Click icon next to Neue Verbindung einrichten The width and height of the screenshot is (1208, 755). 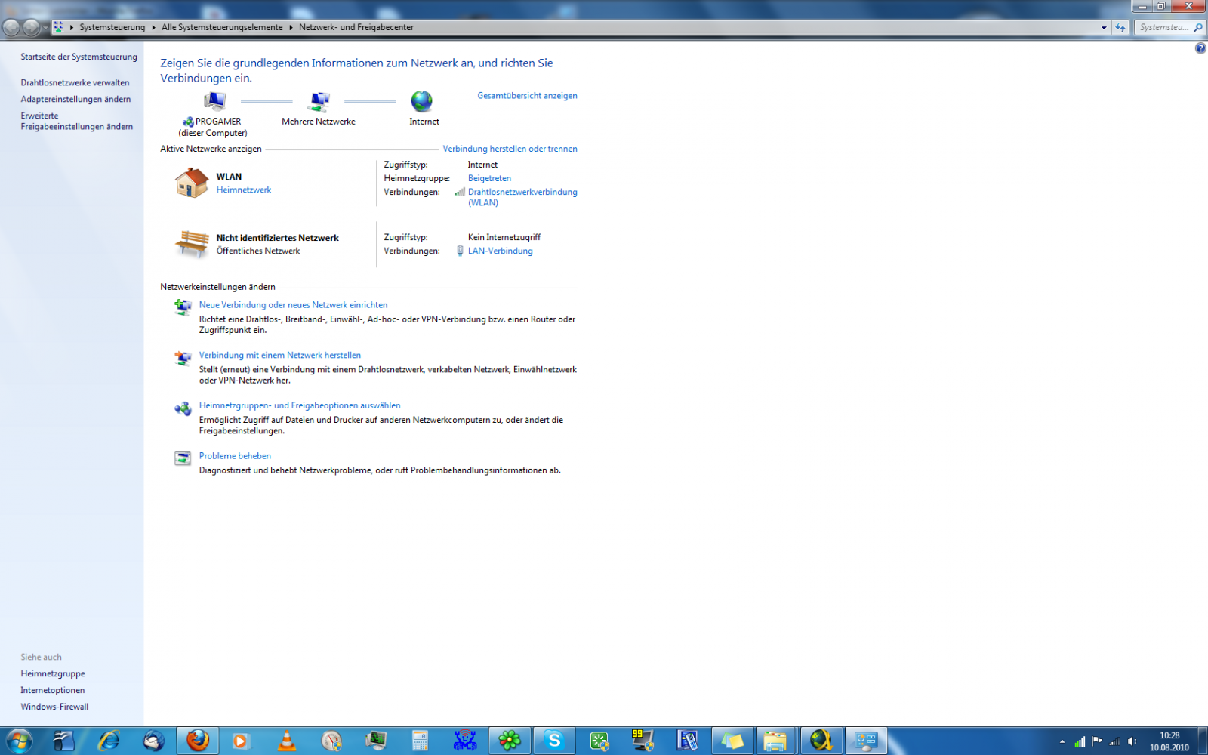click(183, 307)
